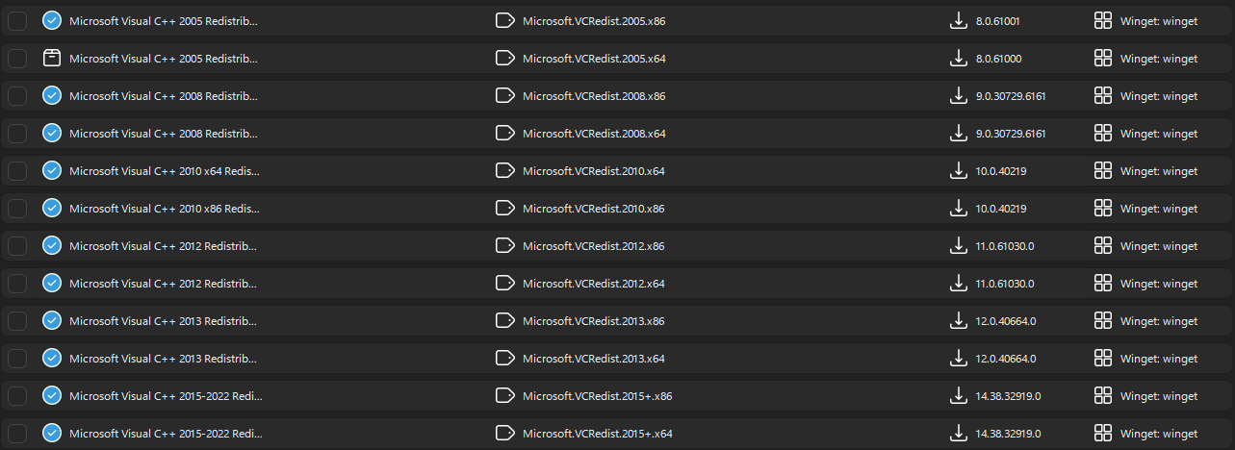Click the download icon in the VCRedist.2013.x86 row

(x=958, y=321)
